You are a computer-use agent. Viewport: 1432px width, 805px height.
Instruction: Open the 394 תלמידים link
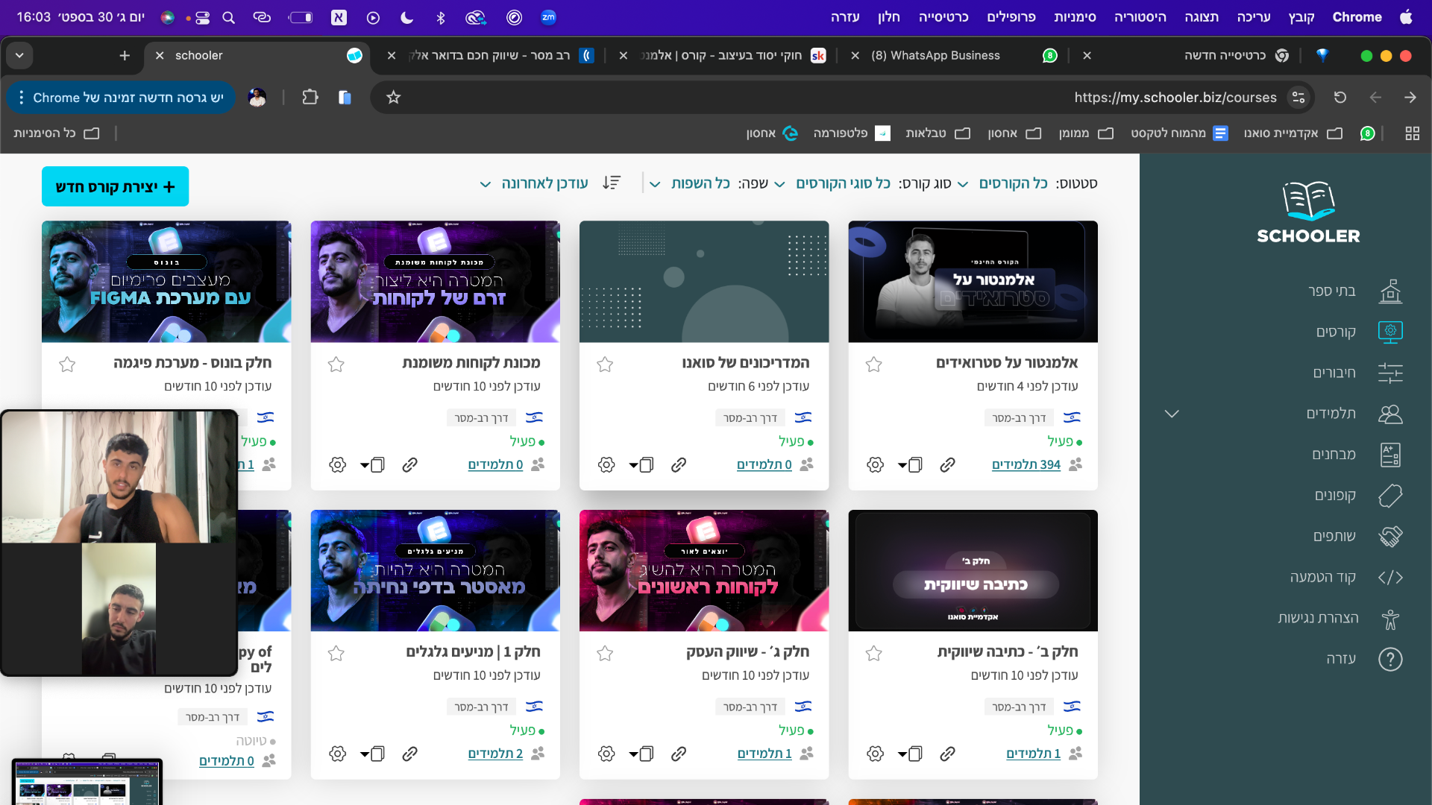click(x=1026, y=465)
